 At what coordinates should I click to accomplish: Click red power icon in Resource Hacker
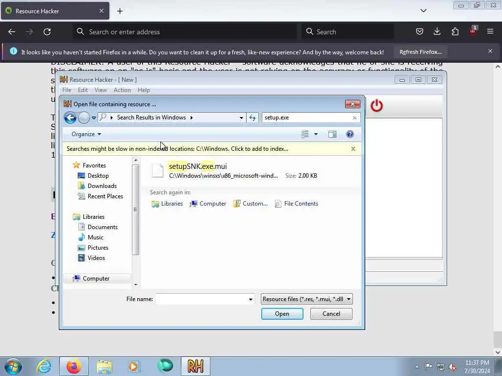point(376,106)
